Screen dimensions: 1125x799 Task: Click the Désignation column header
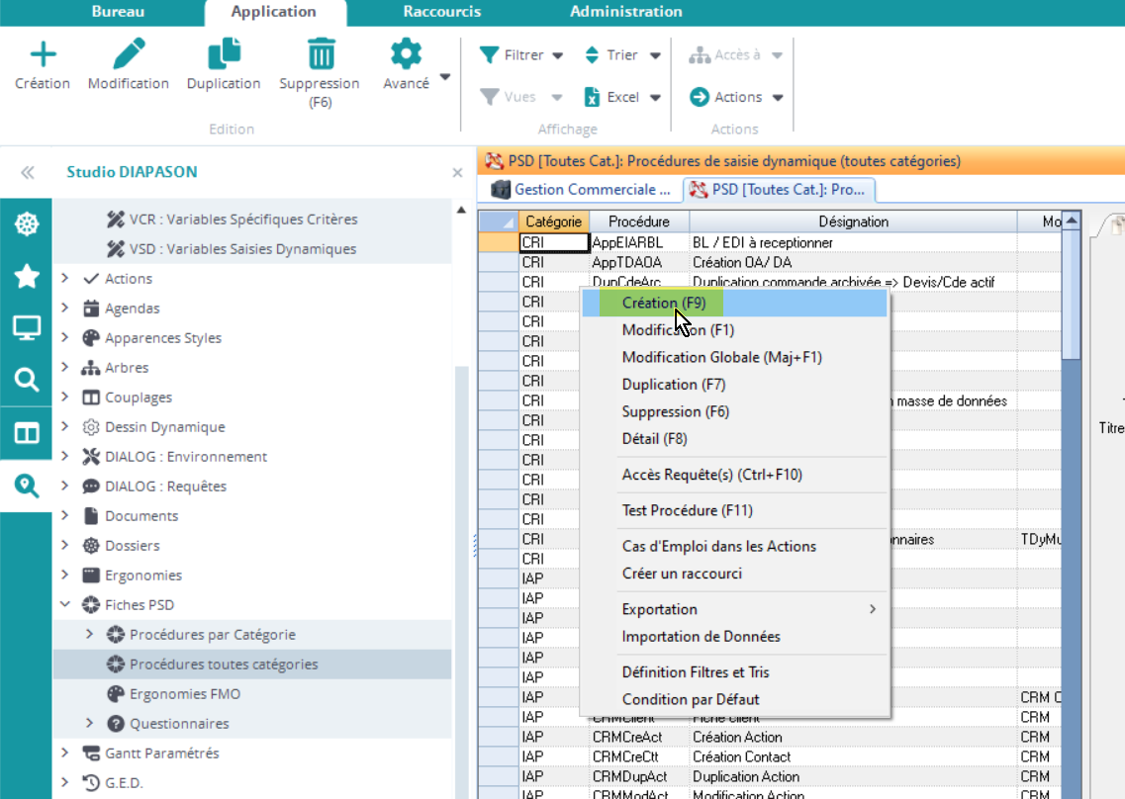tap(853, 222)
